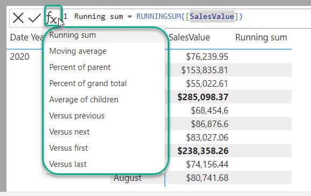The height and width of the screenshot is (196, 311).
Task: Select the $285,098.37 subtotal cell
Action: 203,97
